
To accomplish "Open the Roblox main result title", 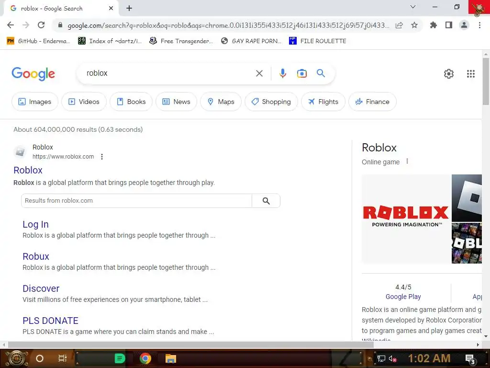I will click(x=28, y=170).
